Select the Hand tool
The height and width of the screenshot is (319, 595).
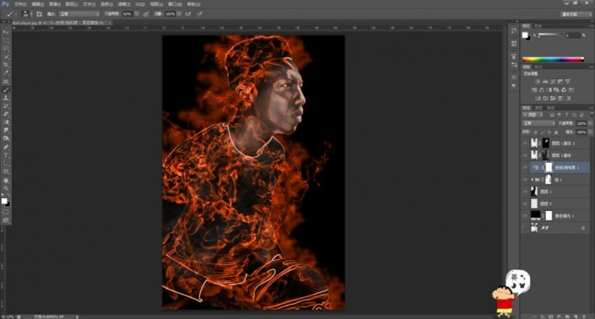pyautogui.click(x=6, y=180)
